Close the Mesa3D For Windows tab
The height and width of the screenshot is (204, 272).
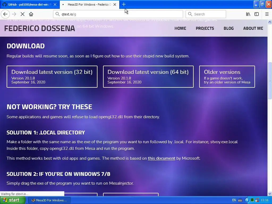(x=115, y=5)
